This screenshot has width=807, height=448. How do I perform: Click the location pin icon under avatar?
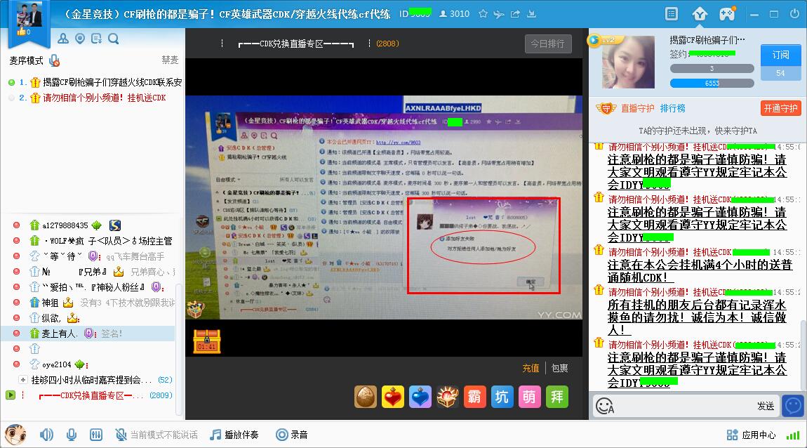pos(80,39)
